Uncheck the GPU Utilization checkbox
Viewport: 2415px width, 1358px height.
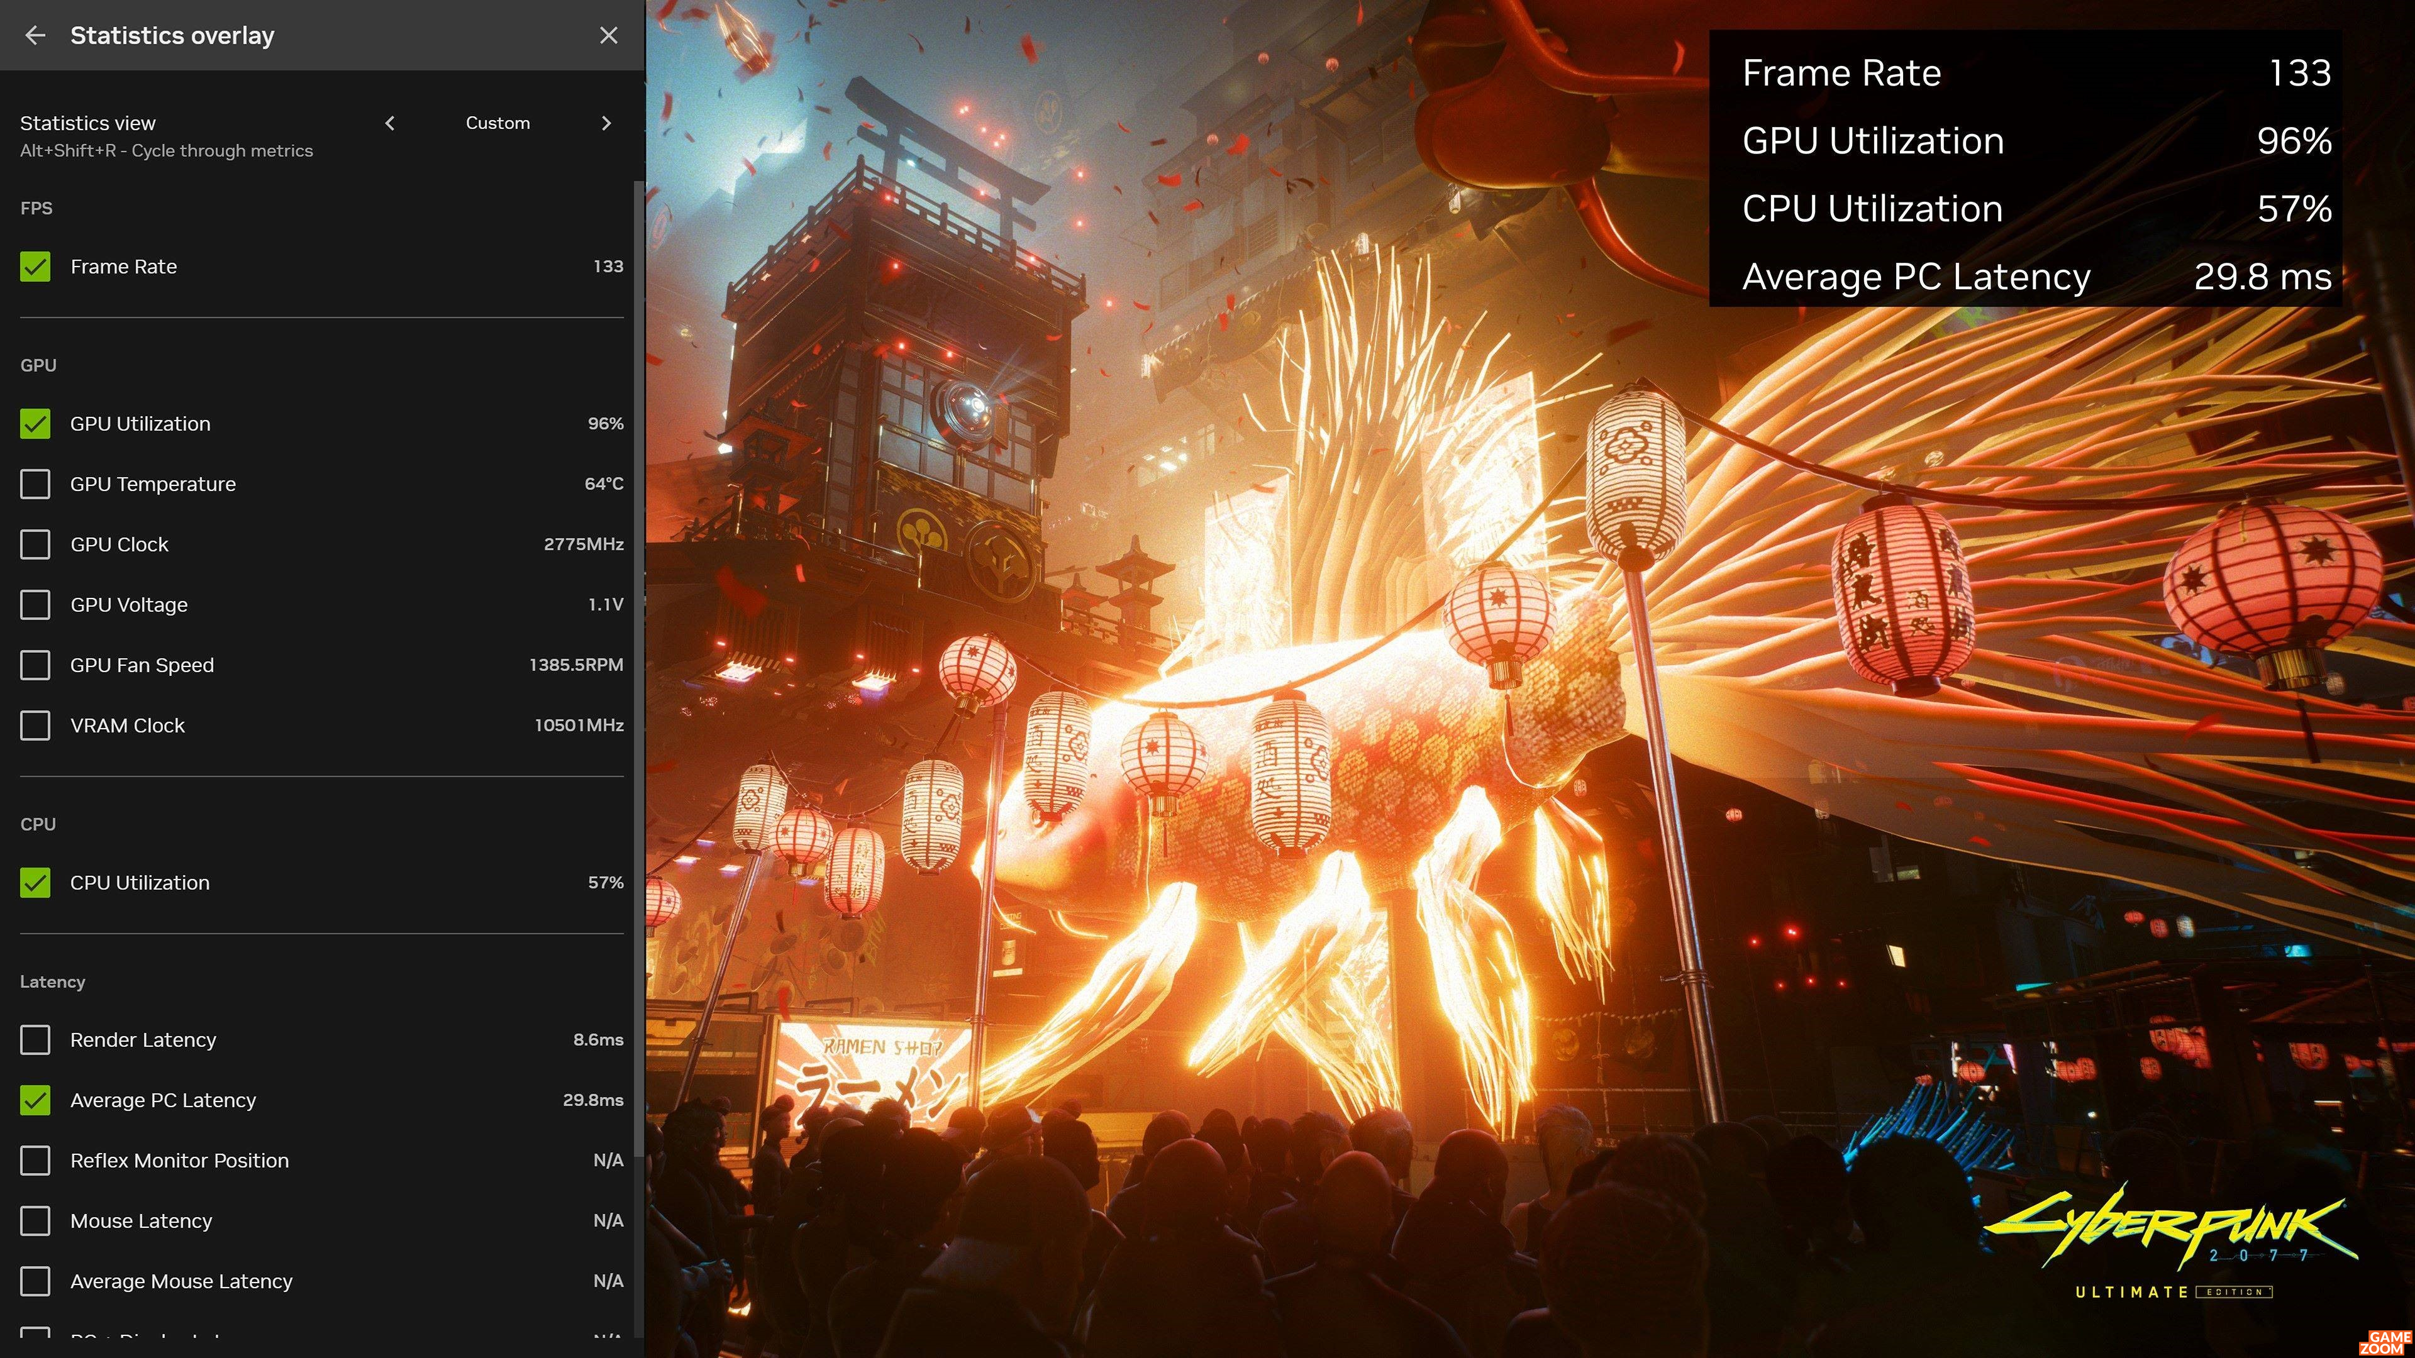[x=36, y=424]
